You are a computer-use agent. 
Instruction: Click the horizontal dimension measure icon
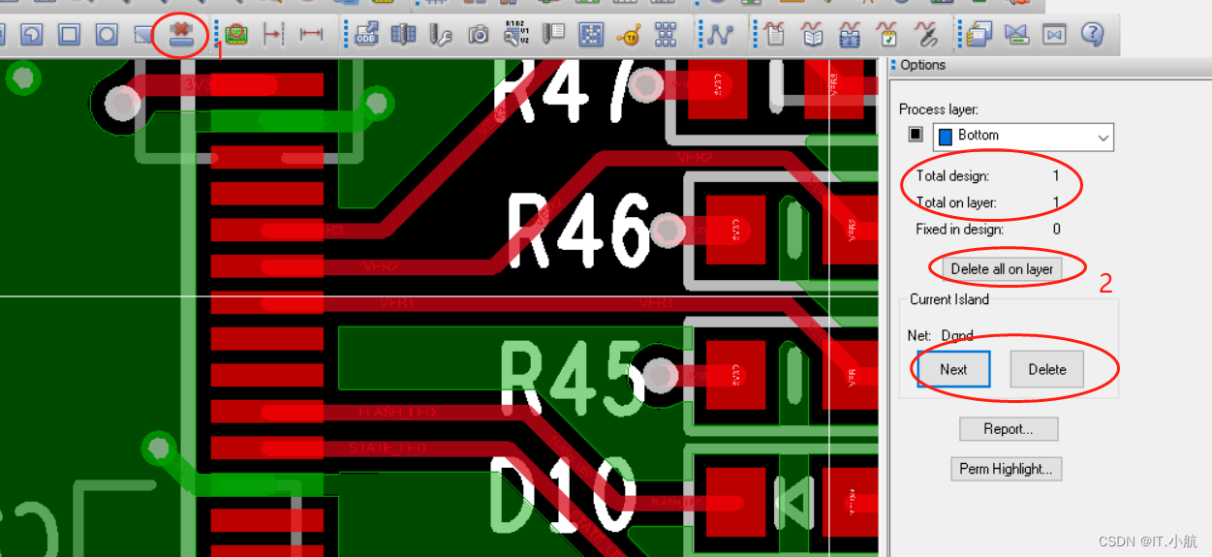pos(311,35)
